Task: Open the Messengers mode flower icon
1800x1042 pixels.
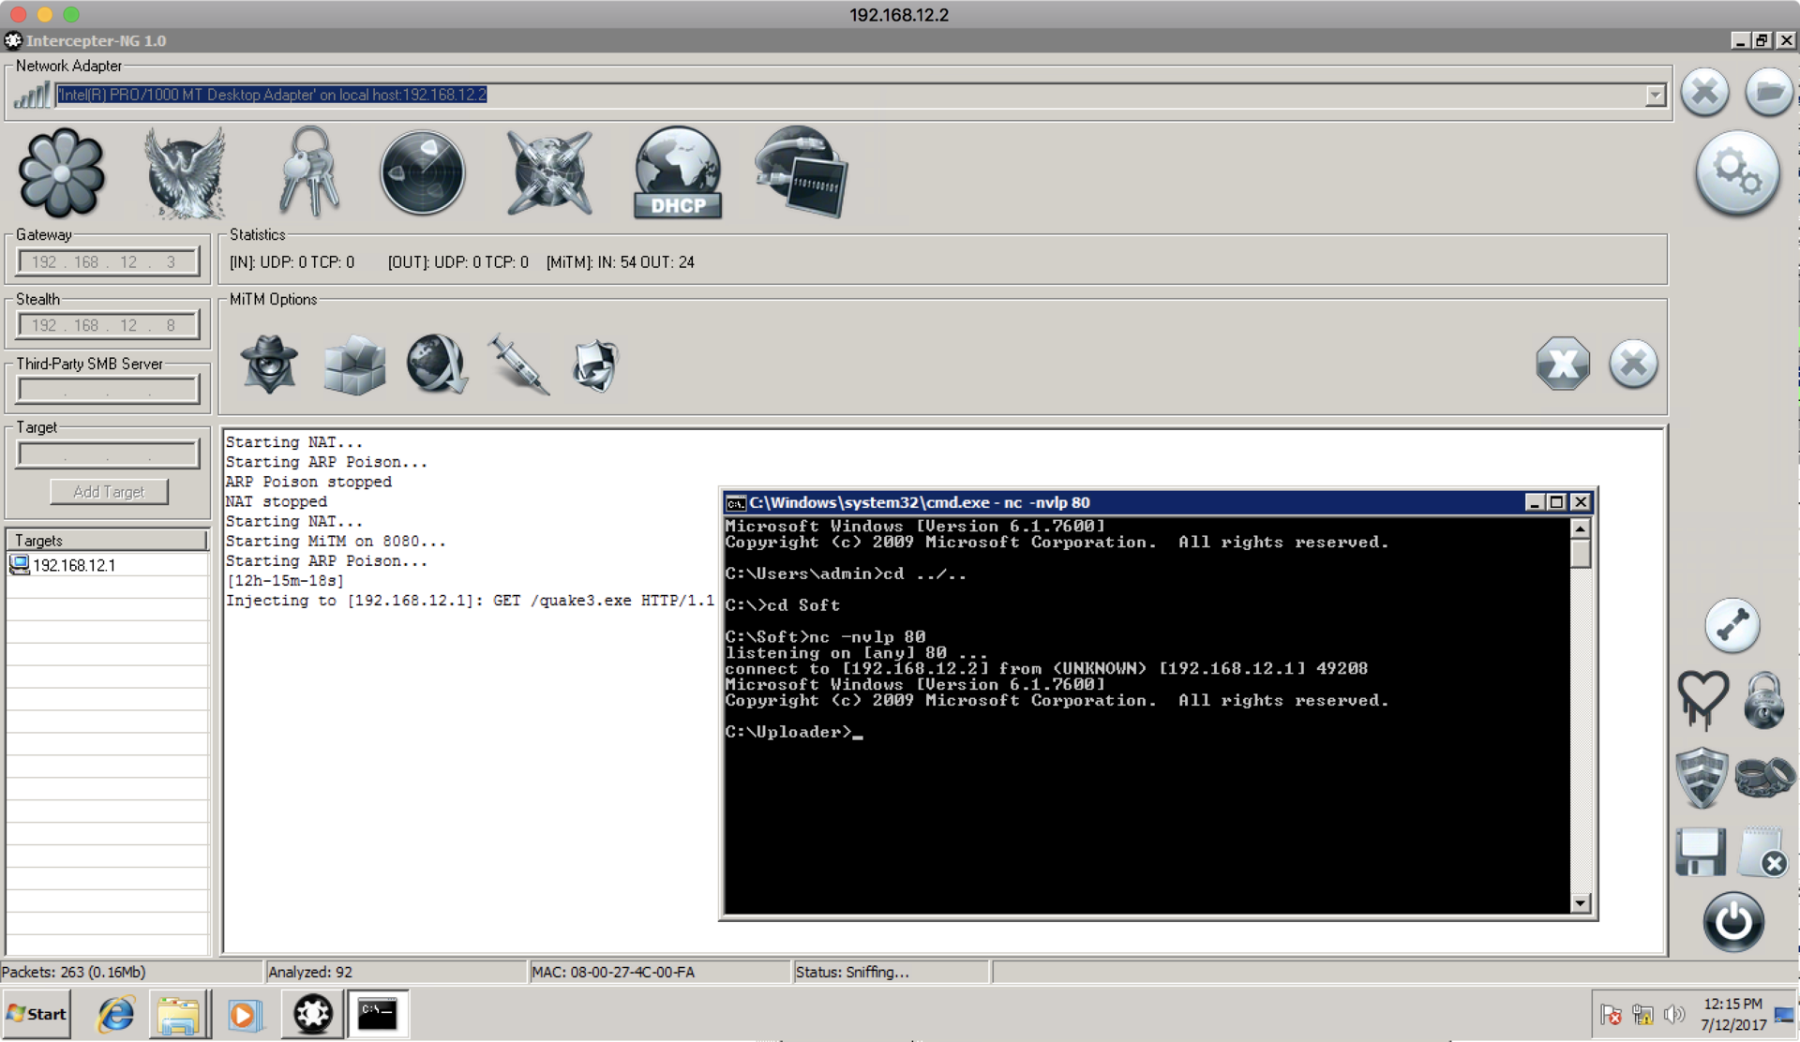Action: (x=62, y=174)
